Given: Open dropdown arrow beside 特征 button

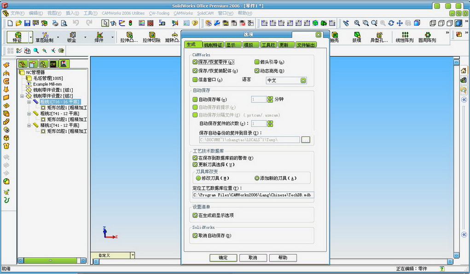Looking at the screenshot, I should click(30, 37).
